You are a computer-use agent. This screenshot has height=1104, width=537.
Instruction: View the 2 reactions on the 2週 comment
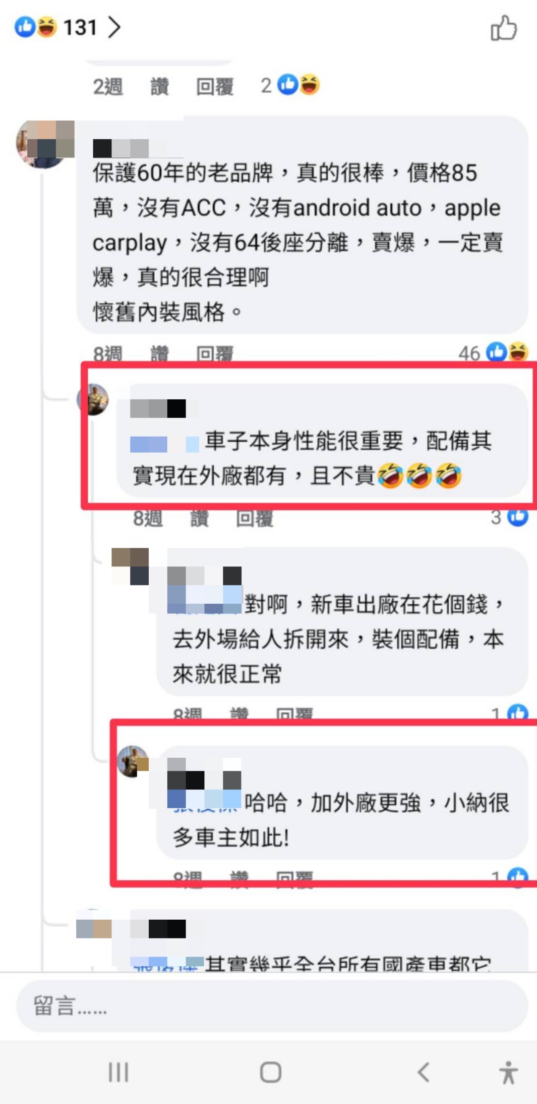[x=290, y=85]
